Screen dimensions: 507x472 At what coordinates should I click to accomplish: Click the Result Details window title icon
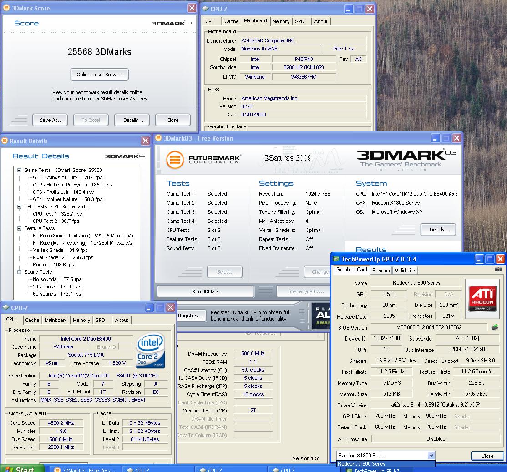pyautogui.click(x=5, y=141)
